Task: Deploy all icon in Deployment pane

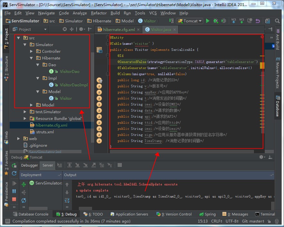Action: [x=24, y=184]
